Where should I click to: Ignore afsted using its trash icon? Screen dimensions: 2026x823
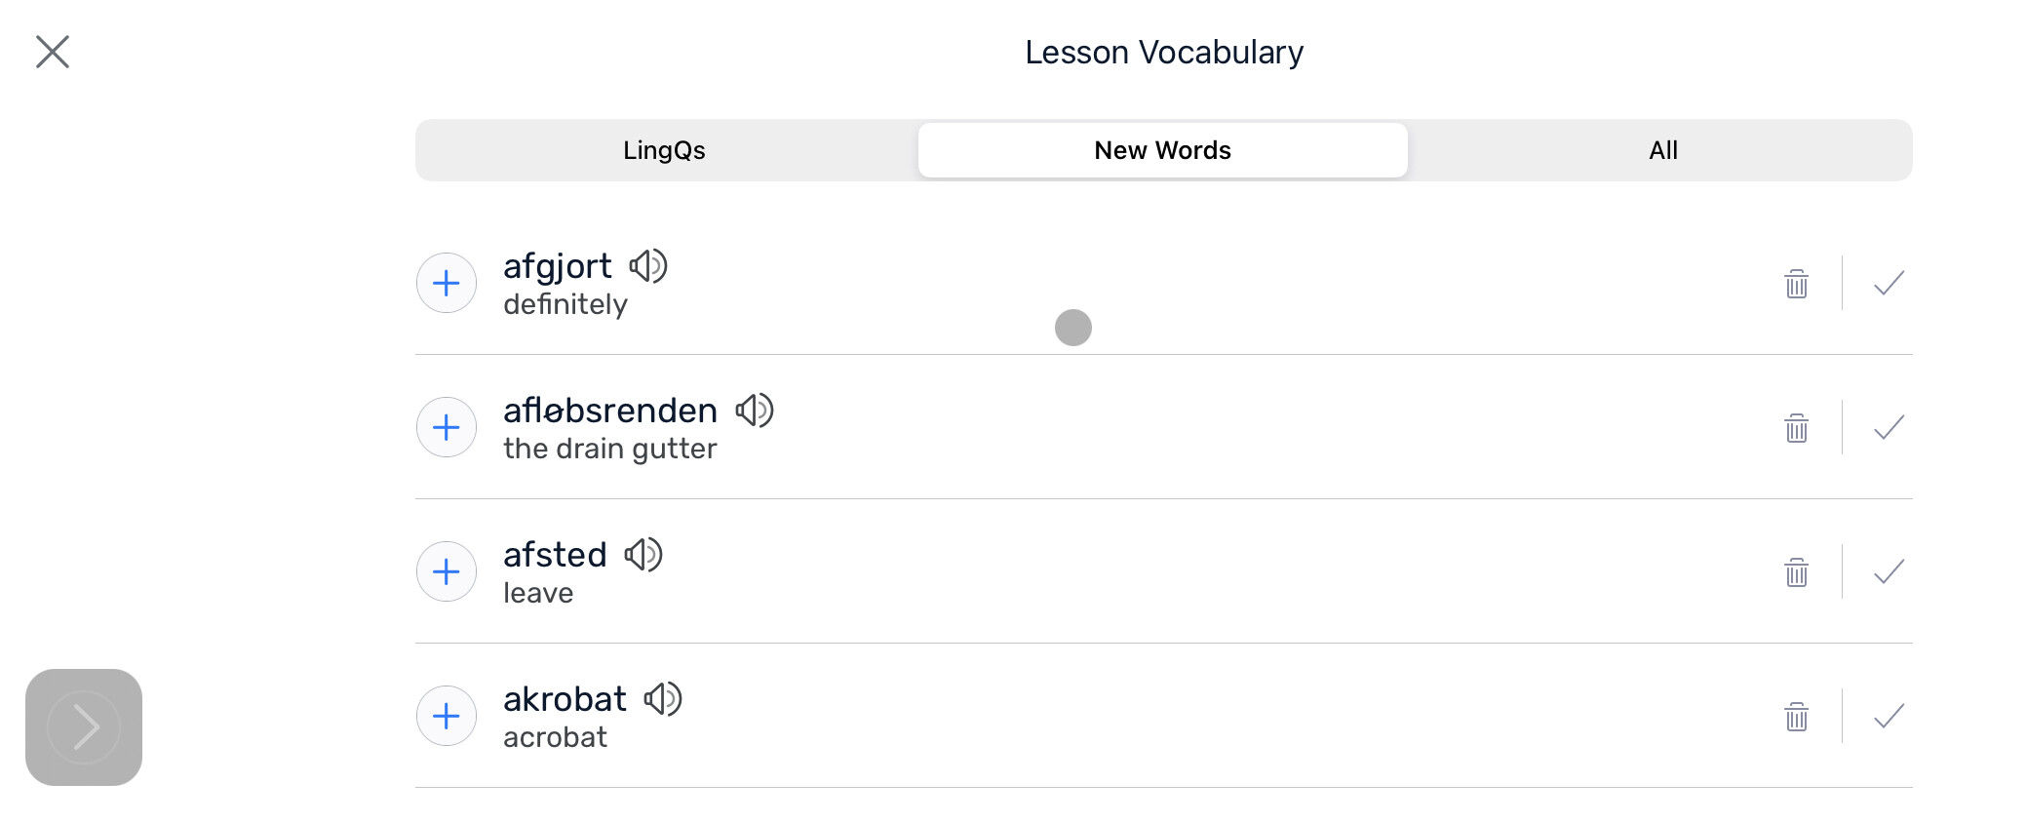click(x=1797, y=572)
